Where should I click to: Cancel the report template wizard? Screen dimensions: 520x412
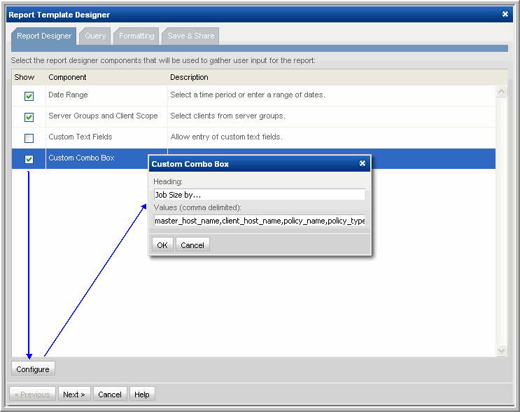coord(110,394)
